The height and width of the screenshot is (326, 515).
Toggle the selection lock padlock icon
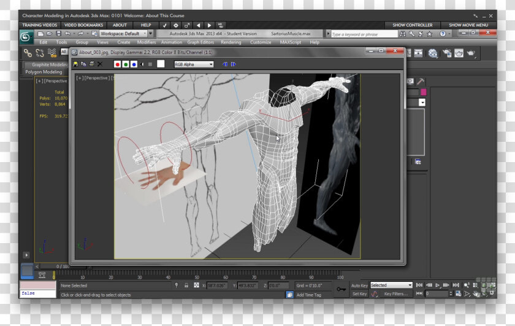pyautogui.click(x=186, y=285)
